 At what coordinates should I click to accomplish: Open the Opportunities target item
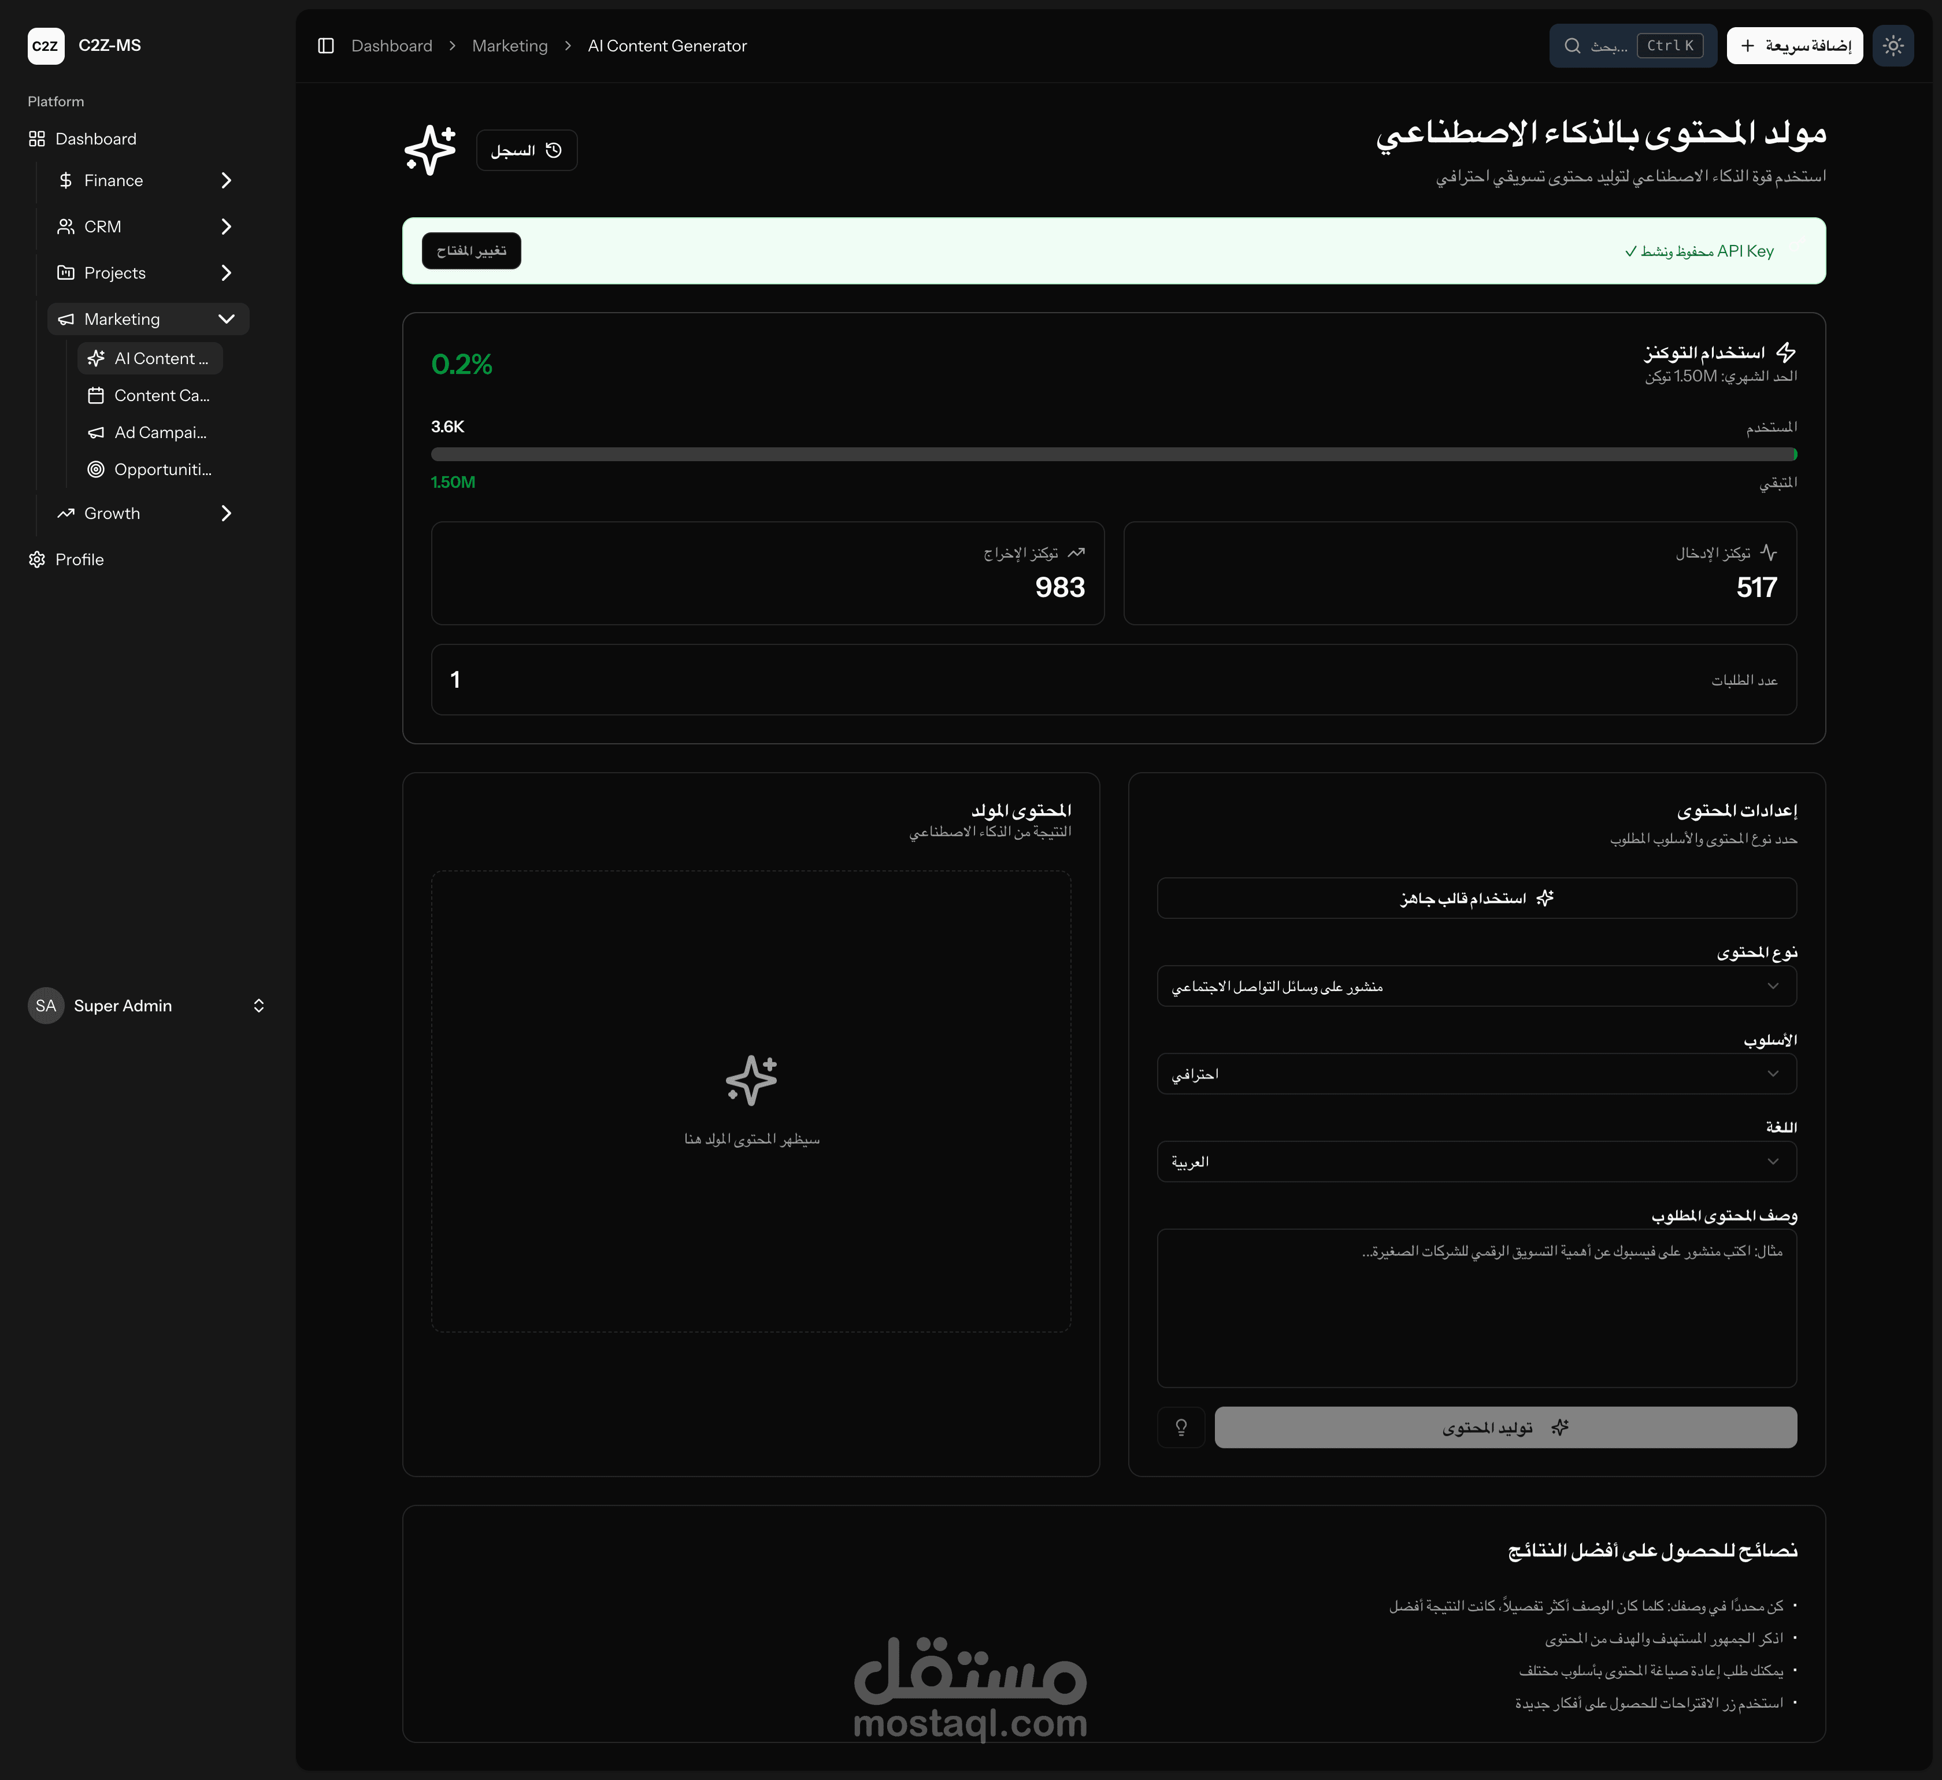162,470
